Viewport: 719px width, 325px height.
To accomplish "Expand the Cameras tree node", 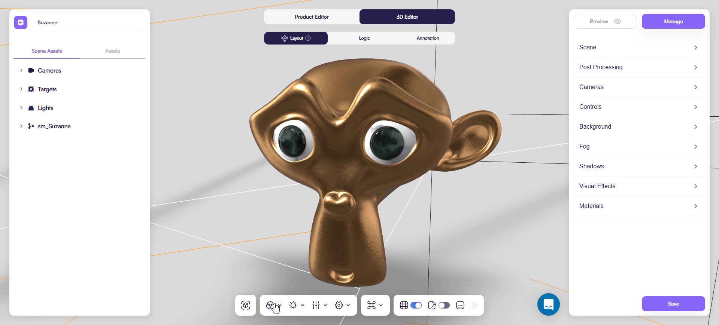I will [21, 70].
